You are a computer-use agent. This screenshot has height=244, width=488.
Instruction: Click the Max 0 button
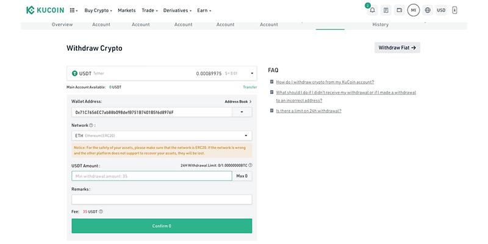click(x=242, y=176)
